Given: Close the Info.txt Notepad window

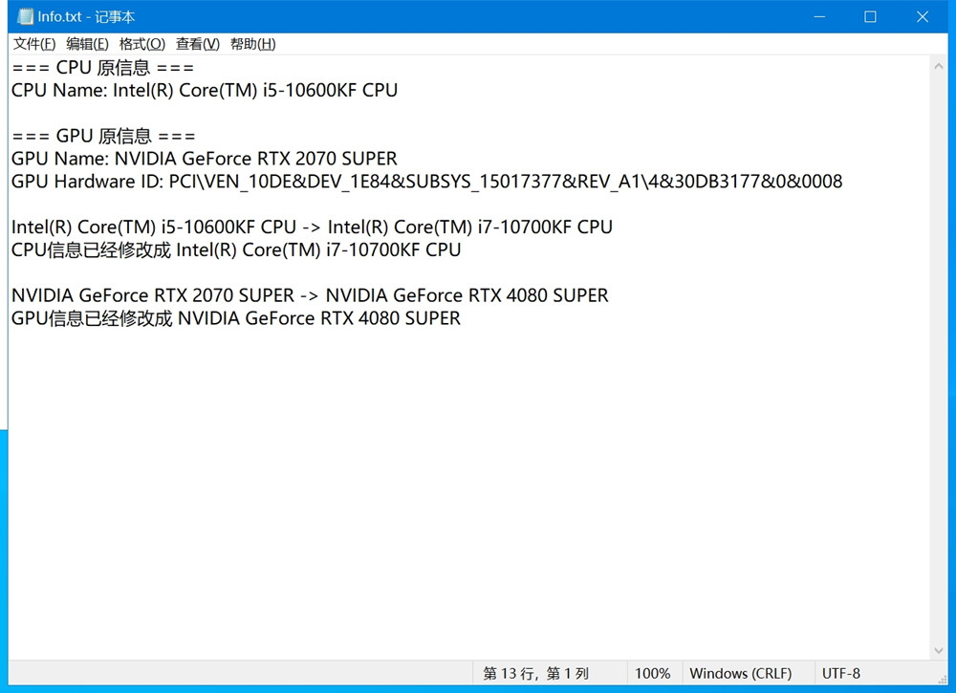Looking at the screenshot, I should coord(923,16).
